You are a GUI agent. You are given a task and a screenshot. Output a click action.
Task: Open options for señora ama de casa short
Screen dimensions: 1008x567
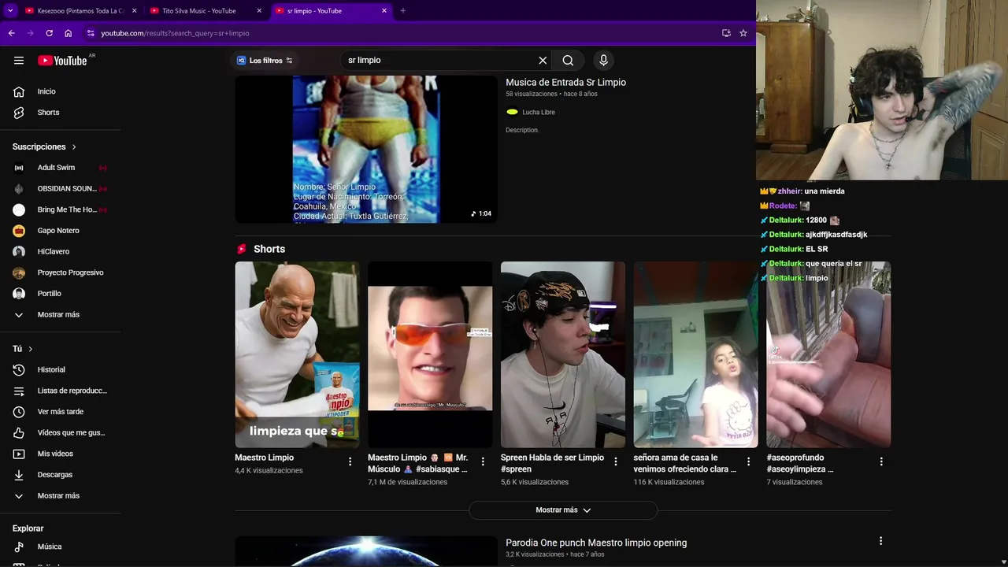tap(749, 461)
